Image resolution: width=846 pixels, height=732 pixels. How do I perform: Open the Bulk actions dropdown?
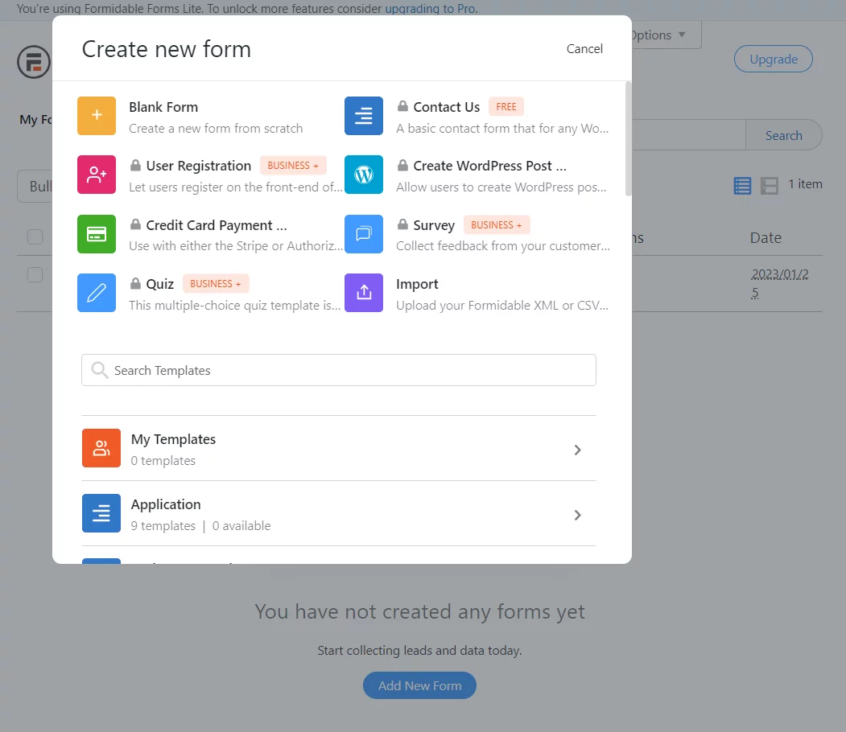35,187
